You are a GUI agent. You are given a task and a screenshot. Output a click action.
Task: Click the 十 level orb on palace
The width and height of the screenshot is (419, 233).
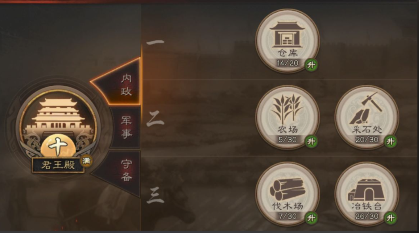58,147
